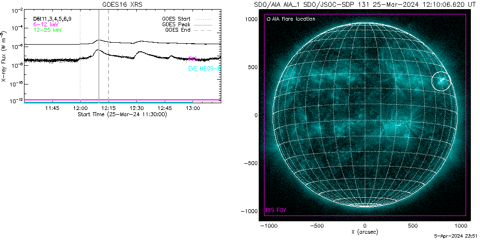Click the magenta IRIS label on plot
The image size is (480, 240).
click(x=193, y=59)
